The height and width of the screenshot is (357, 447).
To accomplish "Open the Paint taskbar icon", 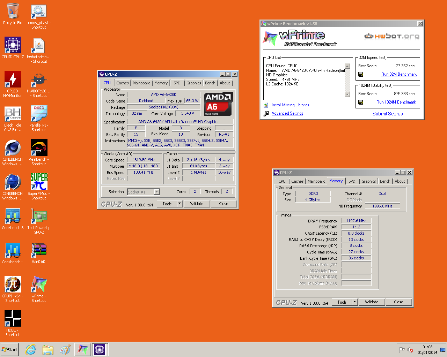I will coord(65,350).
